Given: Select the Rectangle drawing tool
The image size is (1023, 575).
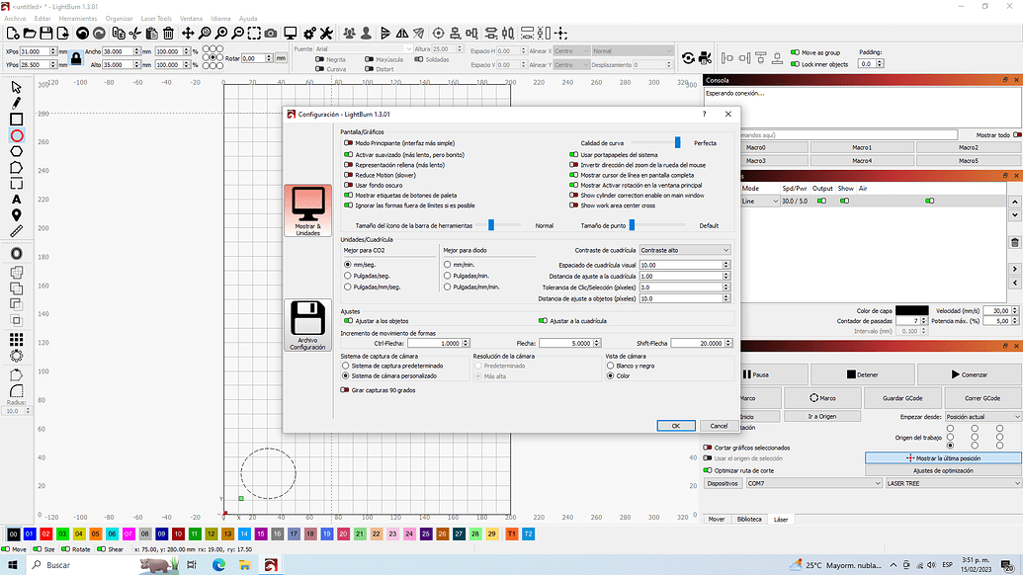Looking at the screenshot, I should point(16,120).
